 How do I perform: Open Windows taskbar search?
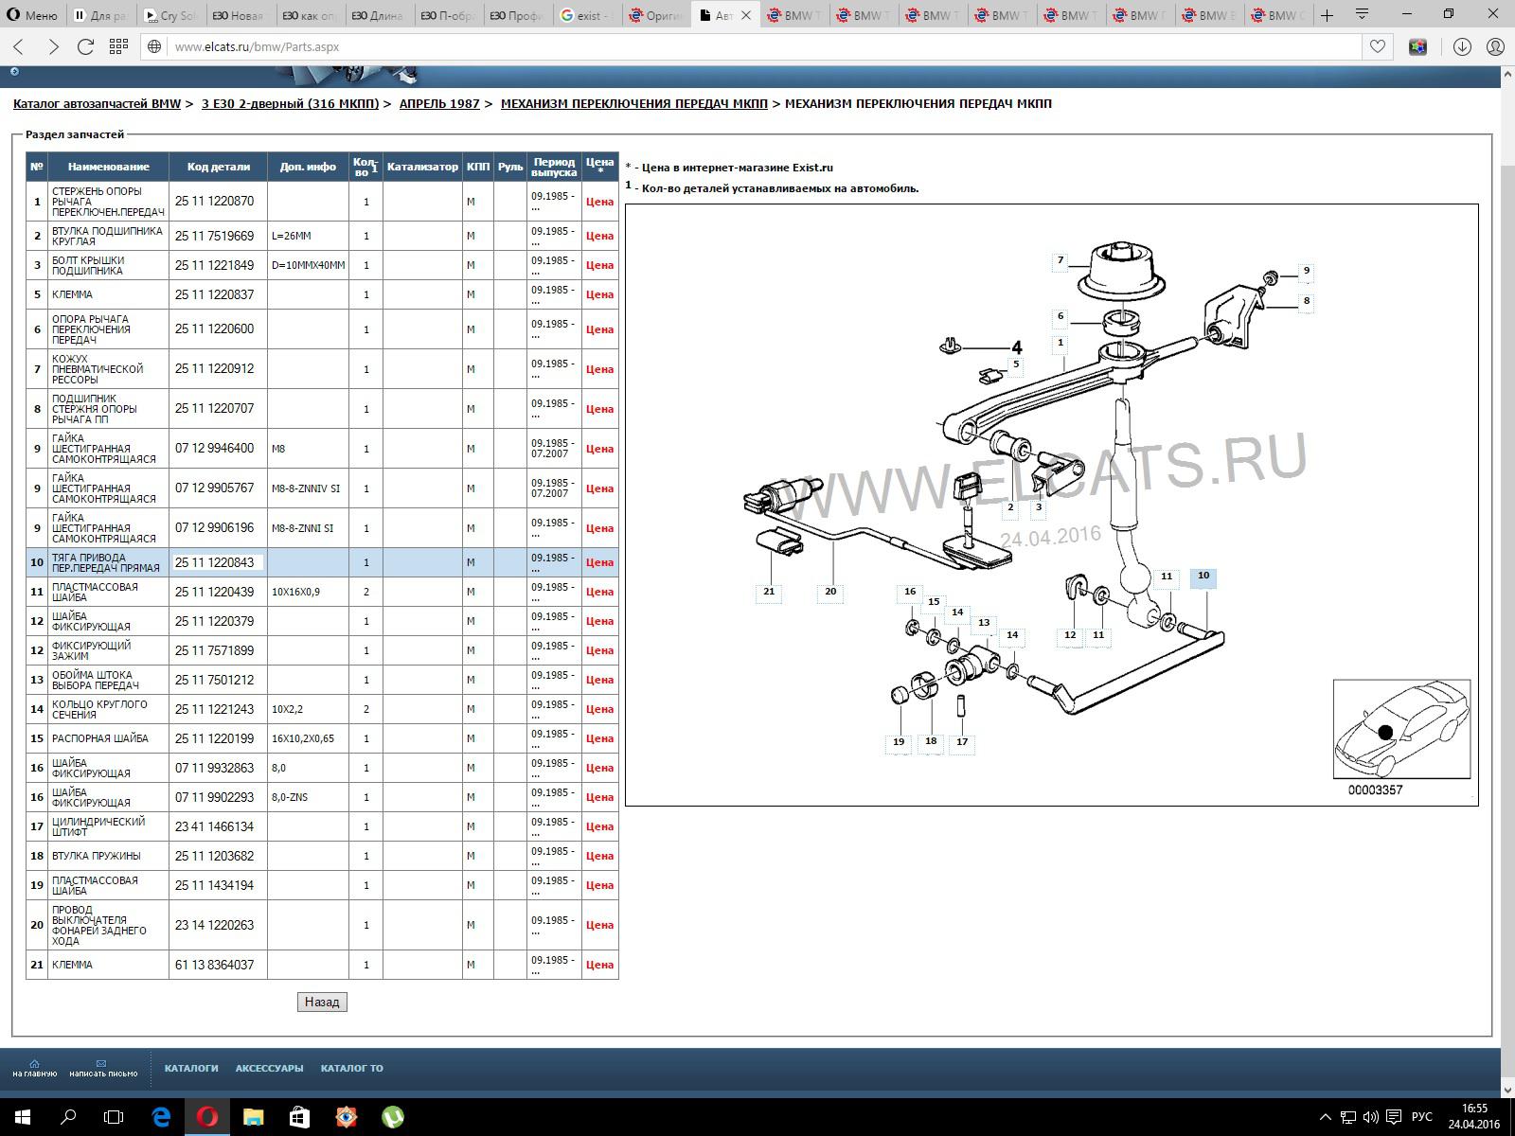pyautogui.click(x=68, y=1117)
